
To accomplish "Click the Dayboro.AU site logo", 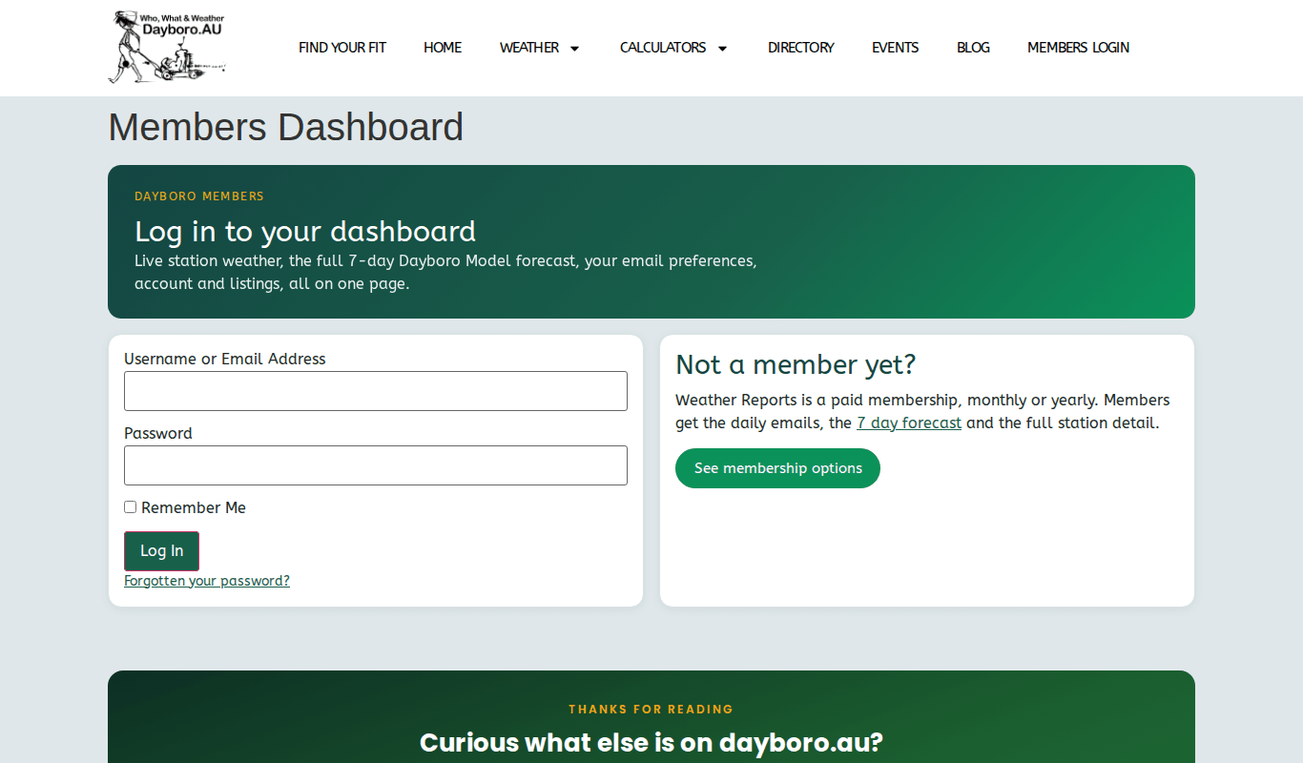I will 167,47.
